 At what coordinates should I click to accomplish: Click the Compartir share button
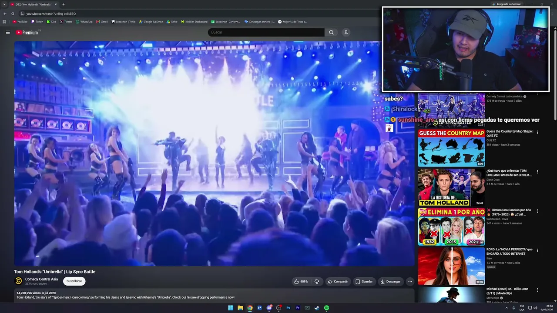(x=338, y=281)
